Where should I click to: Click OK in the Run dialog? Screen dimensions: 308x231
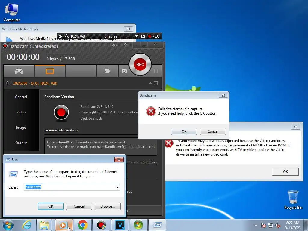[x=51, y=206]
